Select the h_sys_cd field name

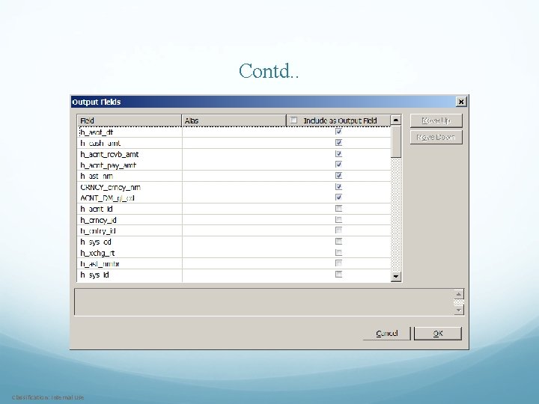click(96, 242)
